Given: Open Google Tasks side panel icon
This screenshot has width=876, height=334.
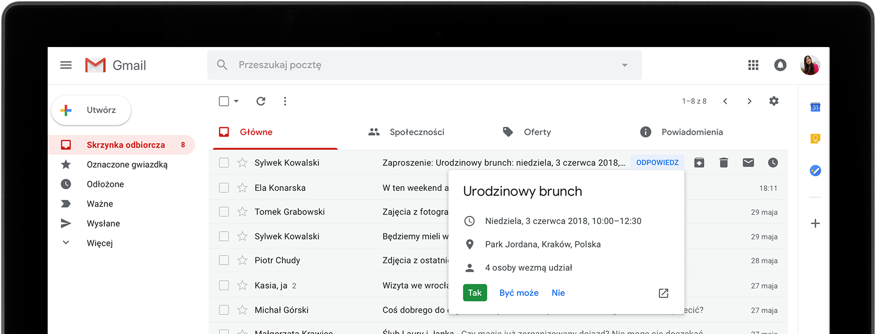Looking at the screenshot, I should 815,170.
